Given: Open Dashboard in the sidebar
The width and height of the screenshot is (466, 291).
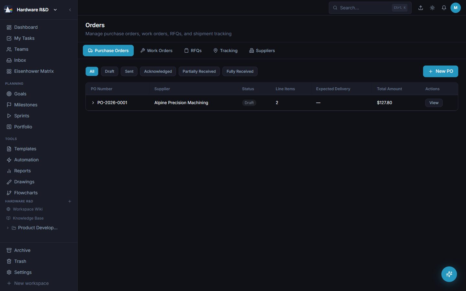Looking at the screenshot, I should (39, 27).
